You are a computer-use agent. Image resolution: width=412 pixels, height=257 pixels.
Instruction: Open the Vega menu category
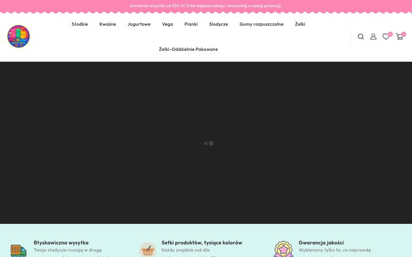167,24
